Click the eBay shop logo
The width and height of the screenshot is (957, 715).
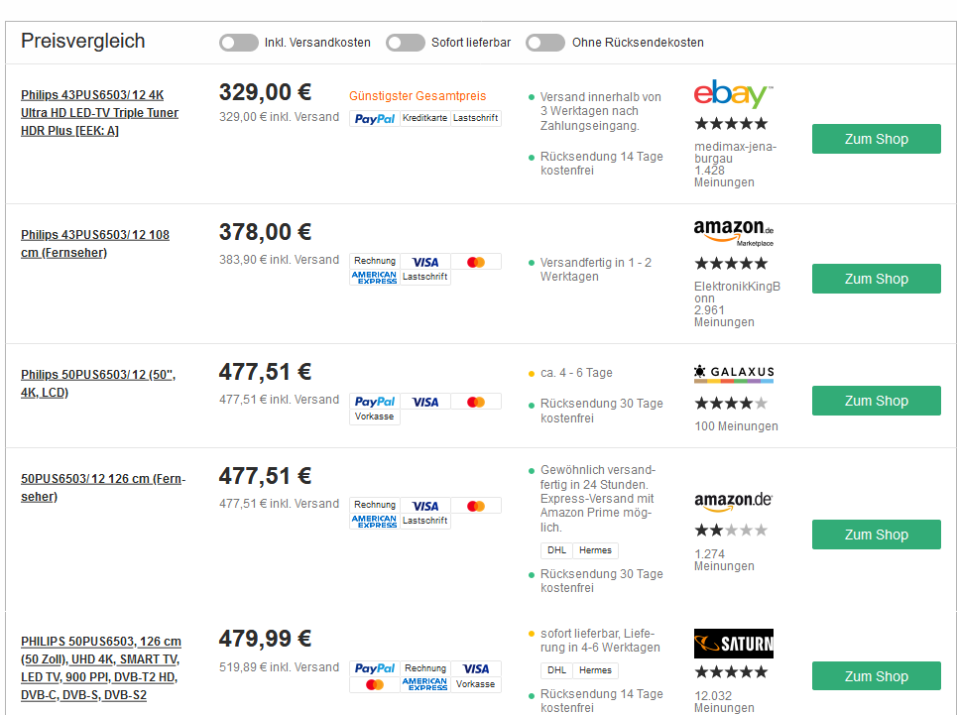(732, 95)
